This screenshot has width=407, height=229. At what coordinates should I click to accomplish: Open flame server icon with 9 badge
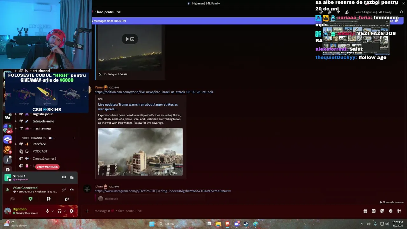pos(8,149)
